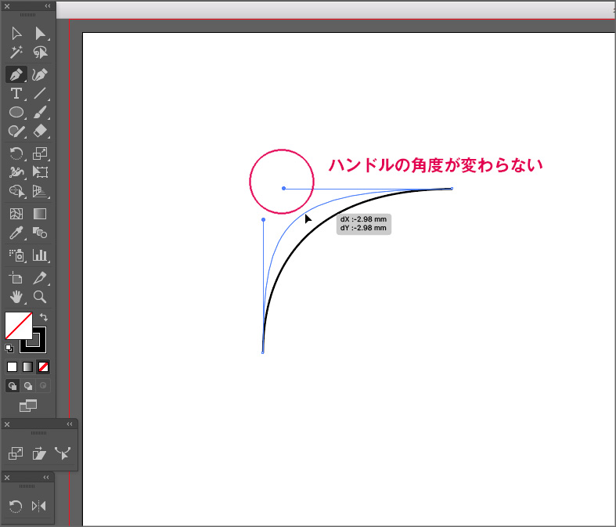Select the Warp tool
The width and height of the screenshot is (616, 527).
16,172
